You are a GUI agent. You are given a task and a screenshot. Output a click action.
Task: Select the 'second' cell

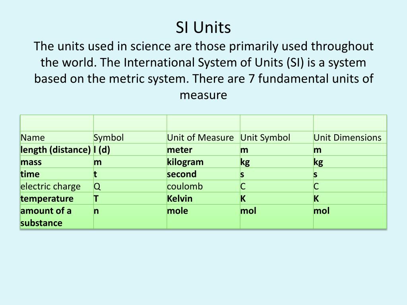[203, 174]
